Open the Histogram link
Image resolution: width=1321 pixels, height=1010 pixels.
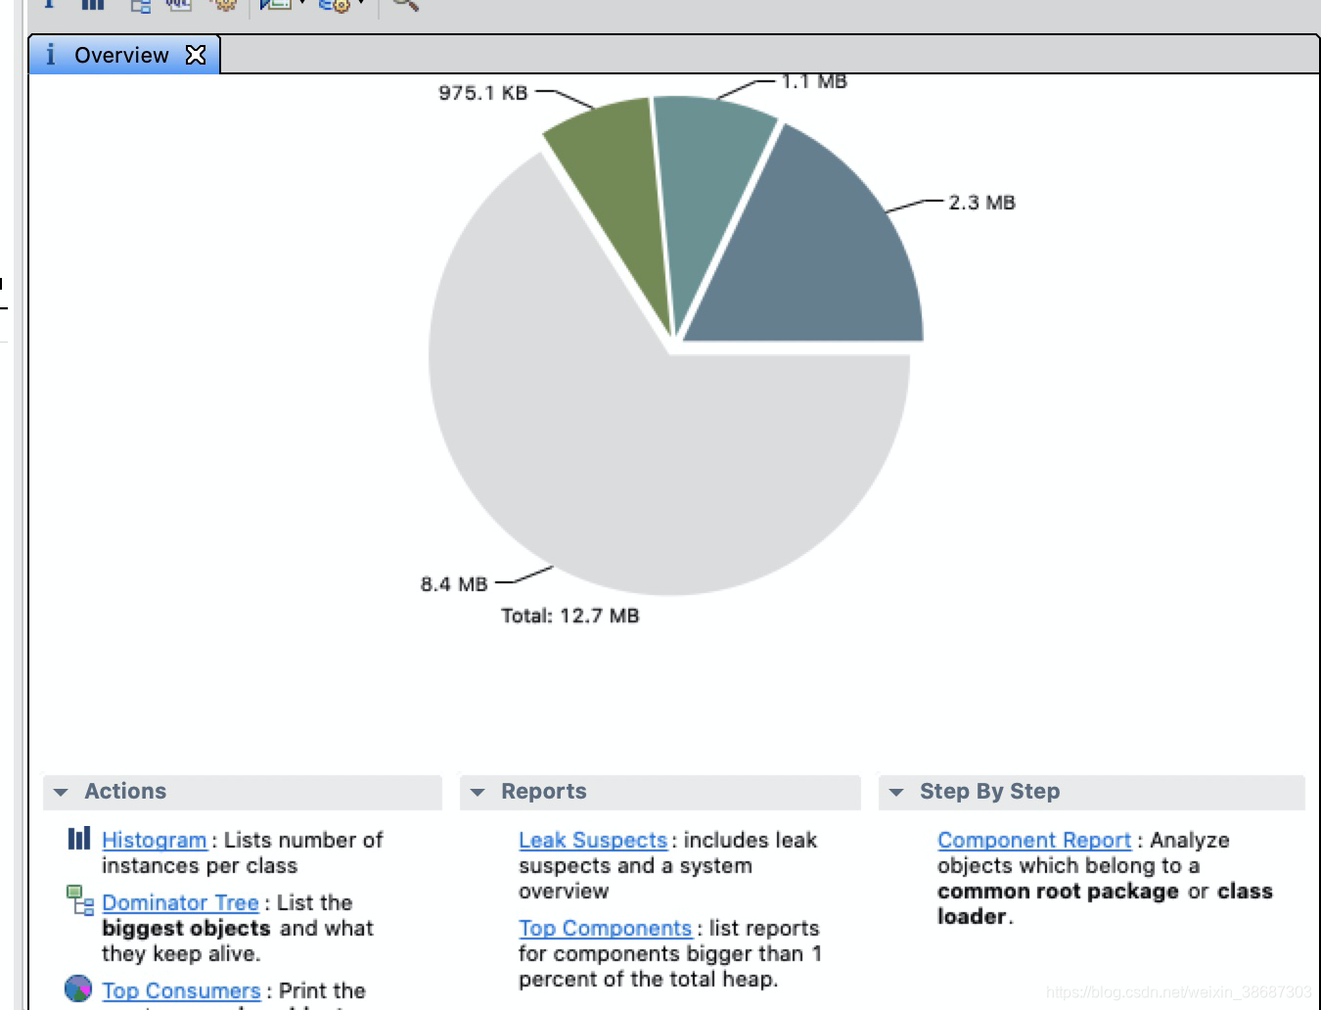[155, 840]
